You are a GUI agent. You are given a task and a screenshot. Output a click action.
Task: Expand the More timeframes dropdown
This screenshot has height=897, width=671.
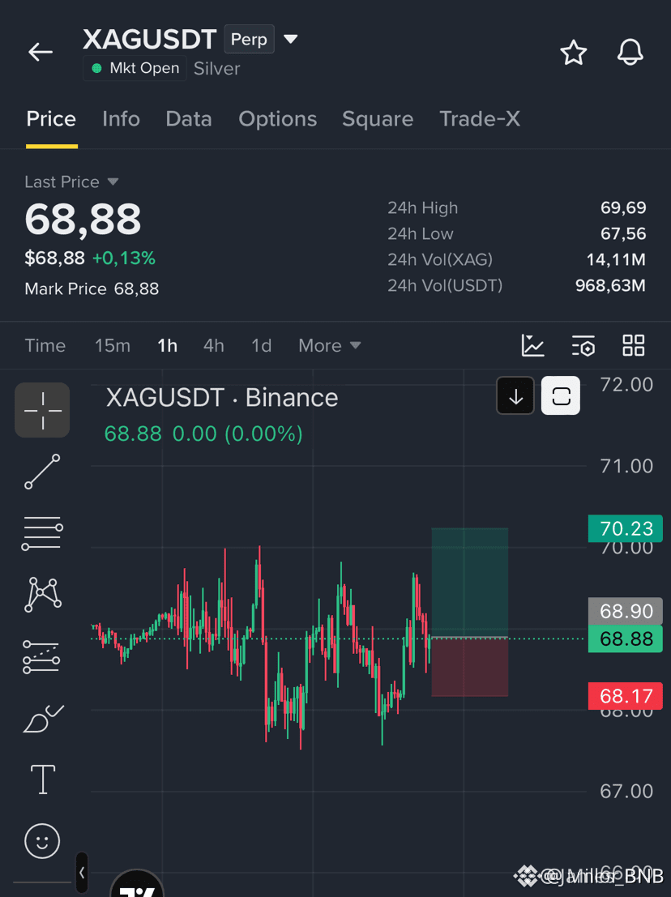(330, 345)
